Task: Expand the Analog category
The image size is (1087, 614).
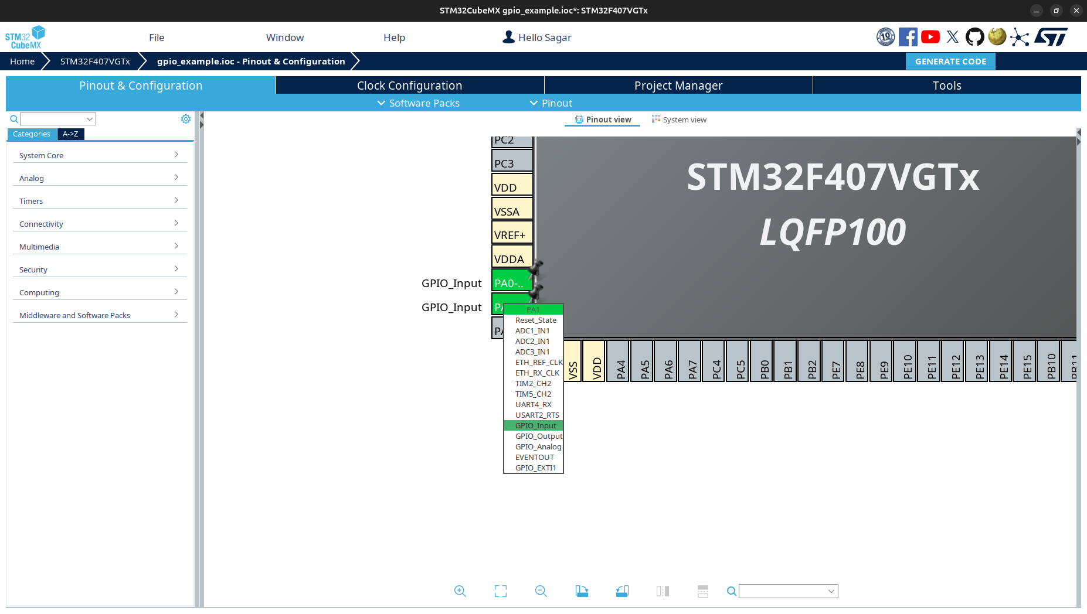Action: (100, 178)
